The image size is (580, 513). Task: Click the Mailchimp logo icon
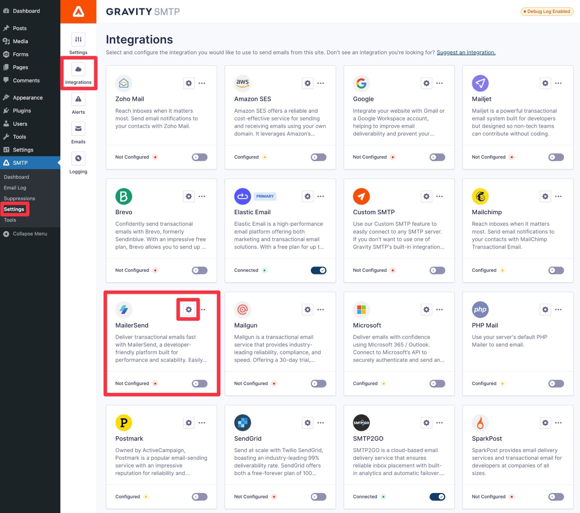click(480, 196)
